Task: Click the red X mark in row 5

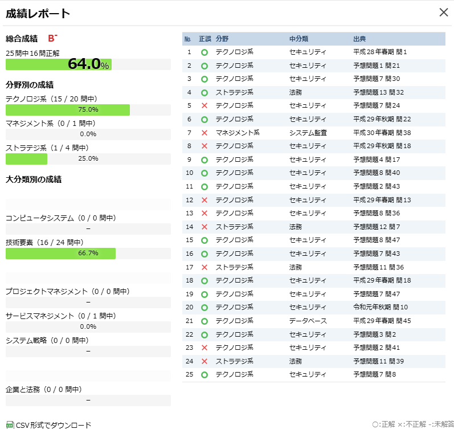Action: coord(204,105)
